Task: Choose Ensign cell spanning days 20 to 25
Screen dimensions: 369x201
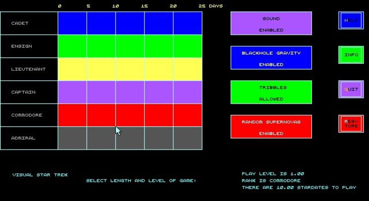Action: (188, 46)
